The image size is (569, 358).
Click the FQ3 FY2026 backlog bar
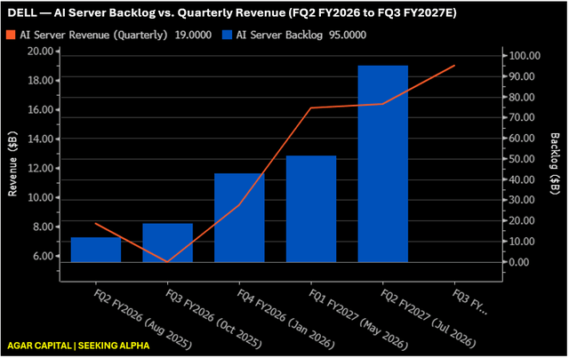pyautogui.click(x=168, y=243)
